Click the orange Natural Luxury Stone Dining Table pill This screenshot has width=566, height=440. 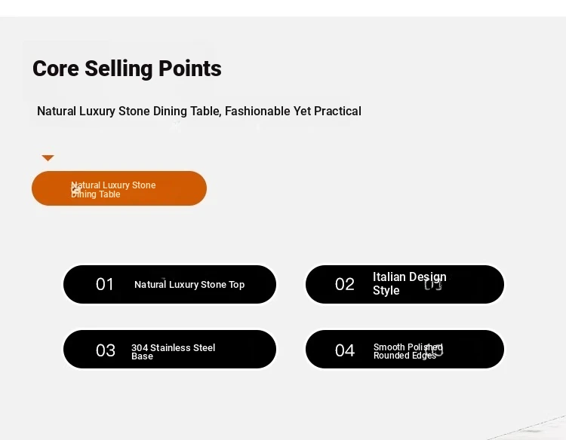pyautogui.click(x=119, y=188)
